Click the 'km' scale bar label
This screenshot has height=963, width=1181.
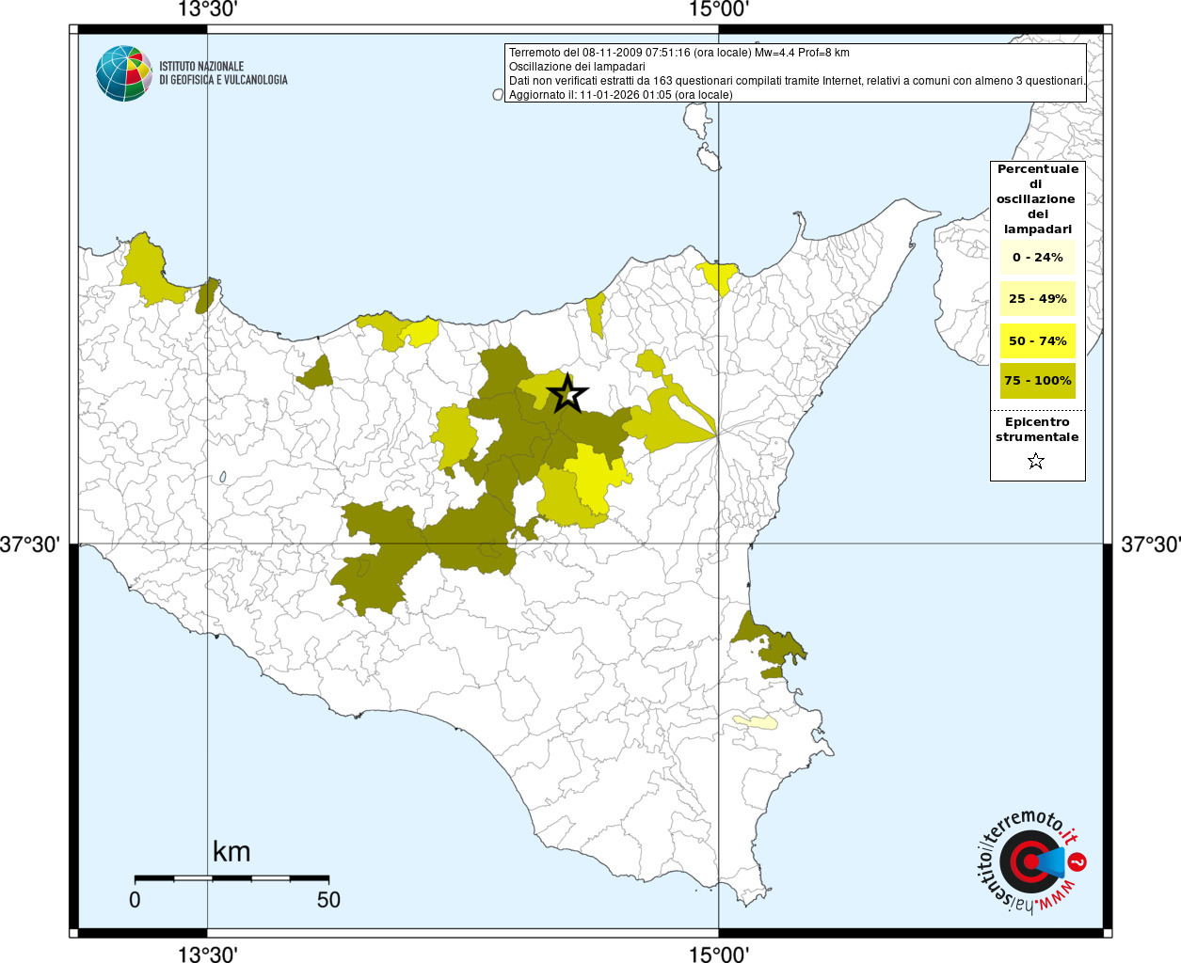click(231, 852)
